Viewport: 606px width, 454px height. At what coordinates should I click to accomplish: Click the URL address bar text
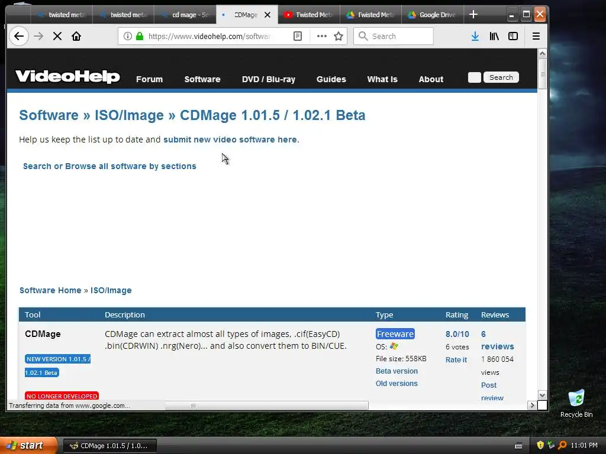coord(209,36)
